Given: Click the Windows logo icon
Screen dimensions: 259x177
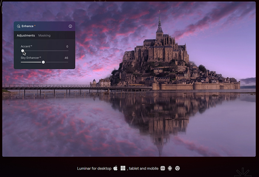Looking at the screenshot, I should tap(123, 168).
